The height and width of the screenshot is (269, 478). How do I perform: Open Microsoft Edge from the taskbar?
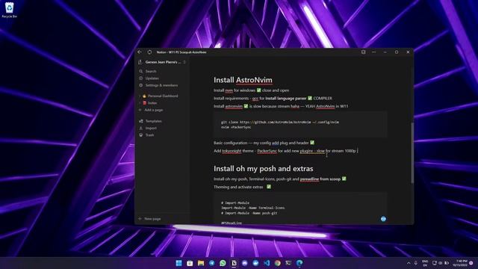click(299, 263)
